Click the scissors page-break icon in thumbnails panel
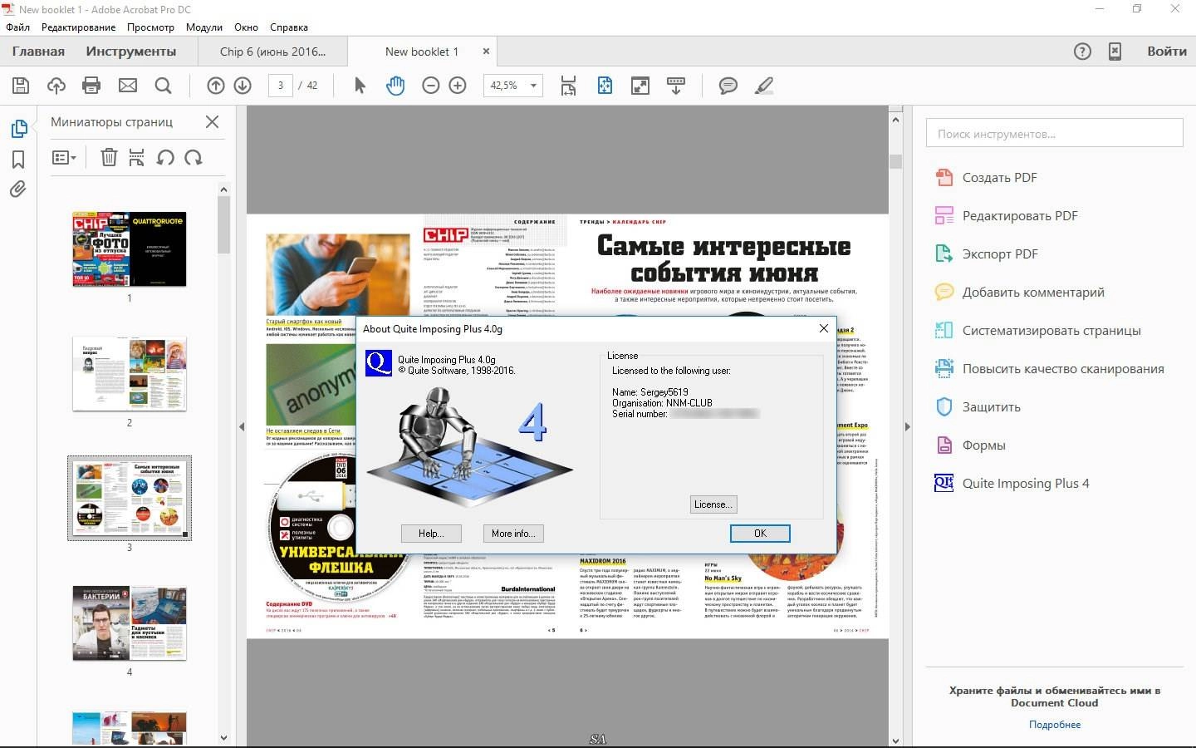Screen dimensions: 1196x748 [137, 157]
